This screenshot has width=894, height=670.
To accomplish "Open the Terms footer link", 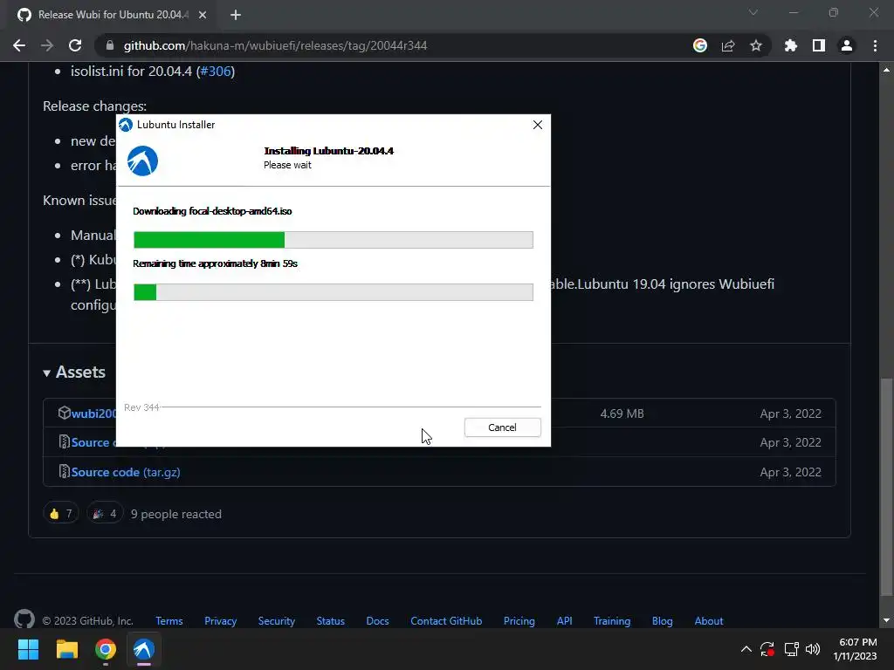I will tap(169, 621).
